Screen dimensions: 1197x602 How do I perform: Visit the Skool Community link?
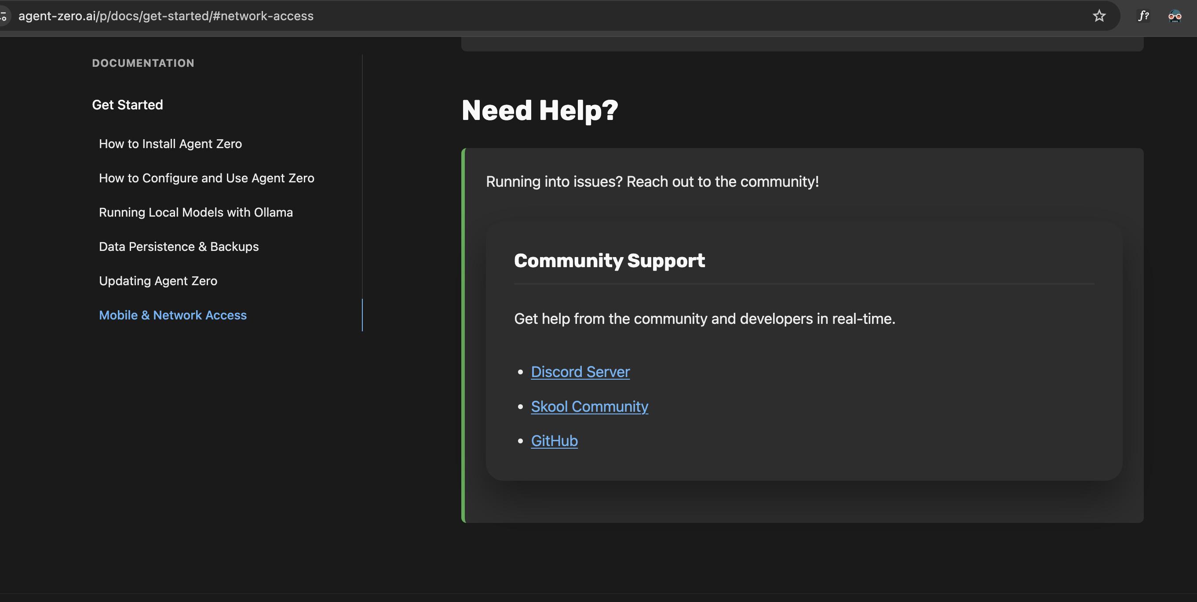pos(589,406)
